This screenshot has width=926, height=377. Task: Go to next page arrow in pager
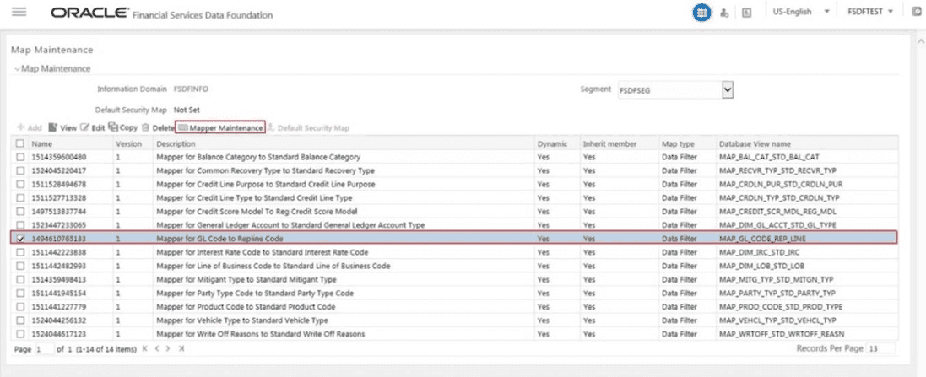tap(168, 348)
